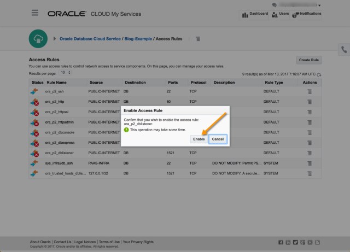350x252 pixels.
Task: Click the Protocol column header
Action: point(199,83)
